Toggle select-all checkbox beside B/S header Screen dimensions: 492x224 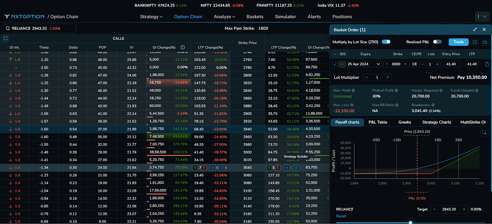(335, 54)
